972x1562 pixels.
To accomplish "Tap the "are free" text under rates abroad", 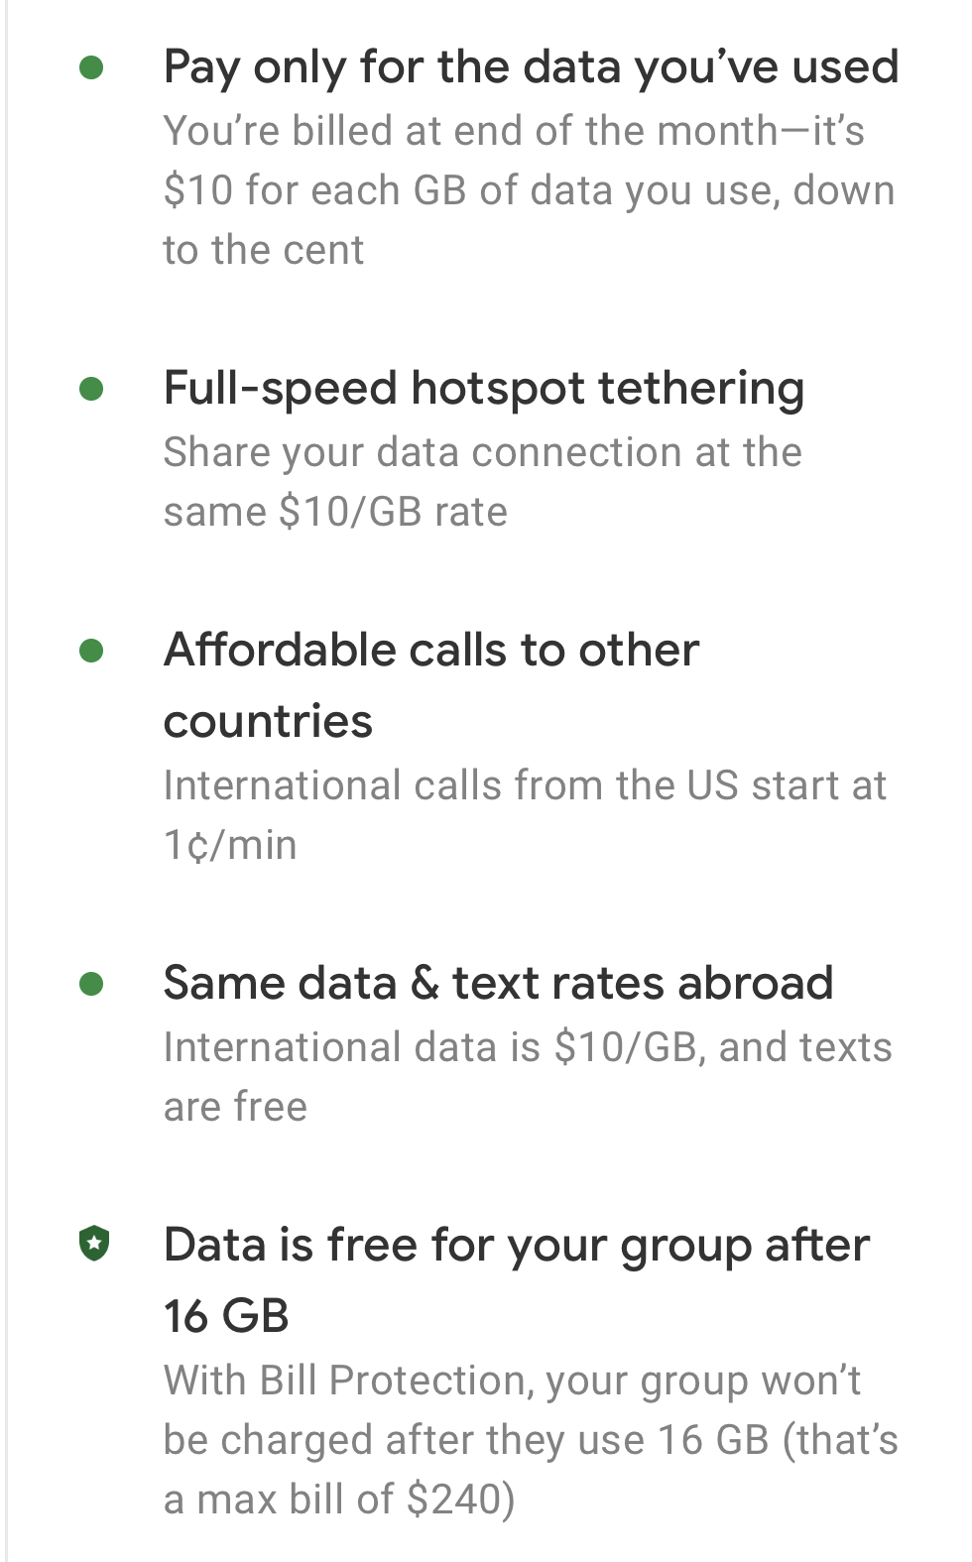I will (235, 1107).
